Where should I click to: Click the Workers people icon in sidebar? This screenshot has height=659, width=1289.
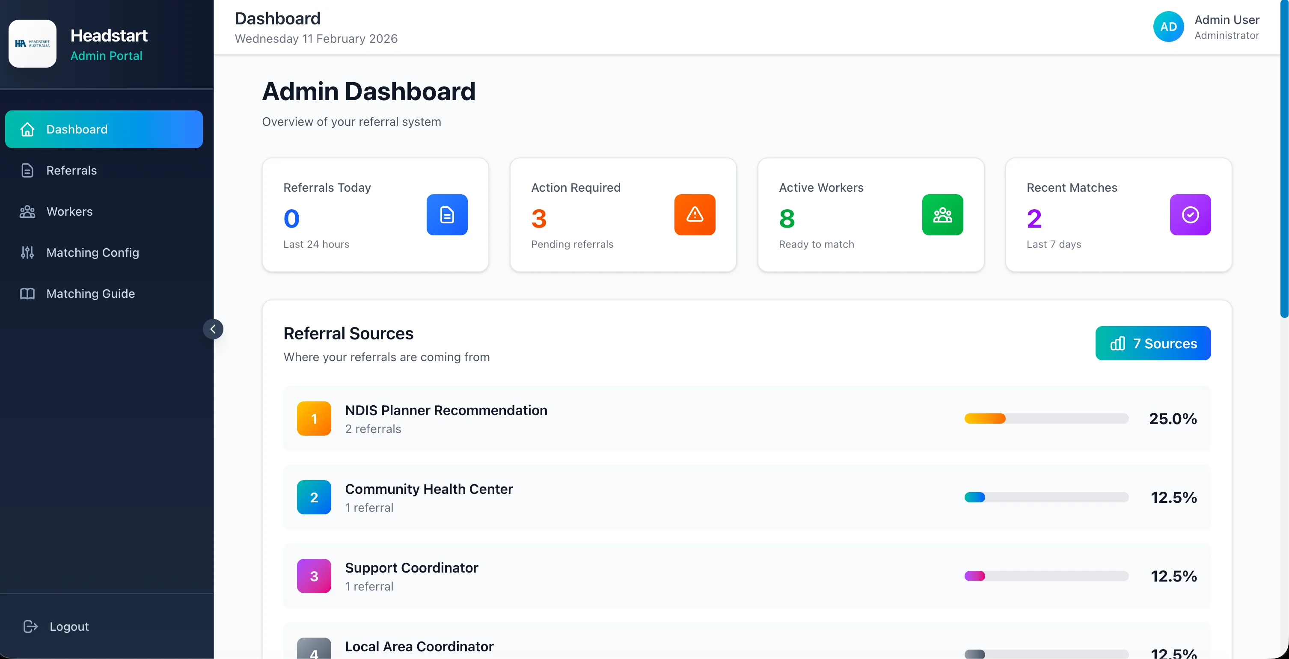27,211
